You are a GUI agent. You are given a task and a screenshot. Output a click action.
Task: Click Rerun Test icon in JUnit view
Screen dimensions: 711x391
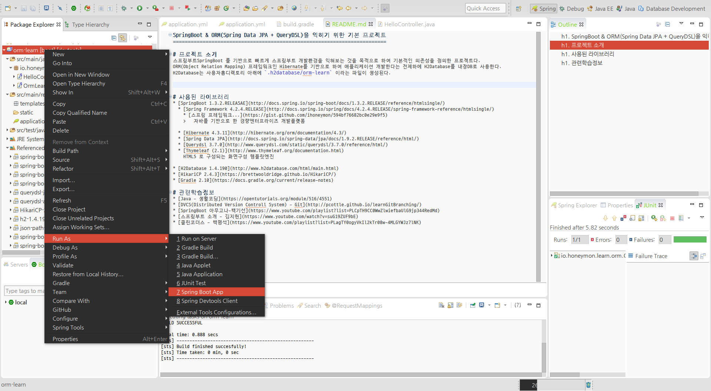click(x=654, y=218)
